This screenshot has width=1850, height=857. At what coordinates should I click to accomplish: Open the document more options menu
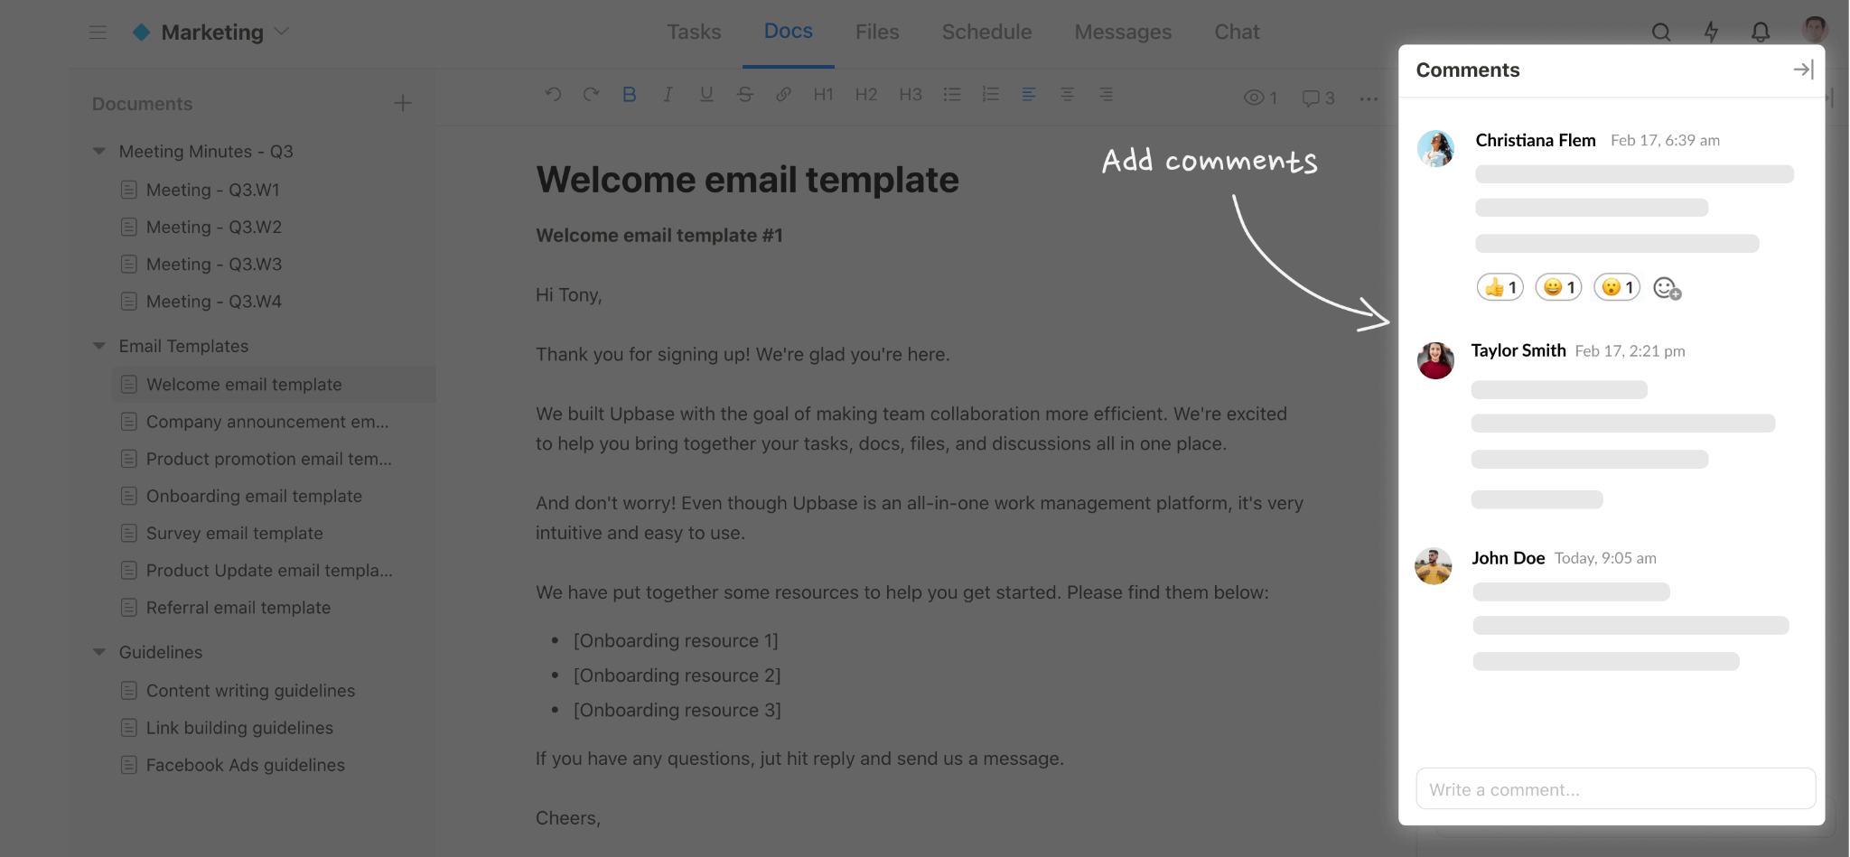[x=1369, y=98]
